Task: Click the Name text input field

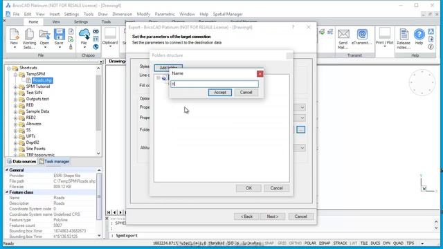Action: [x=215, y=84]
